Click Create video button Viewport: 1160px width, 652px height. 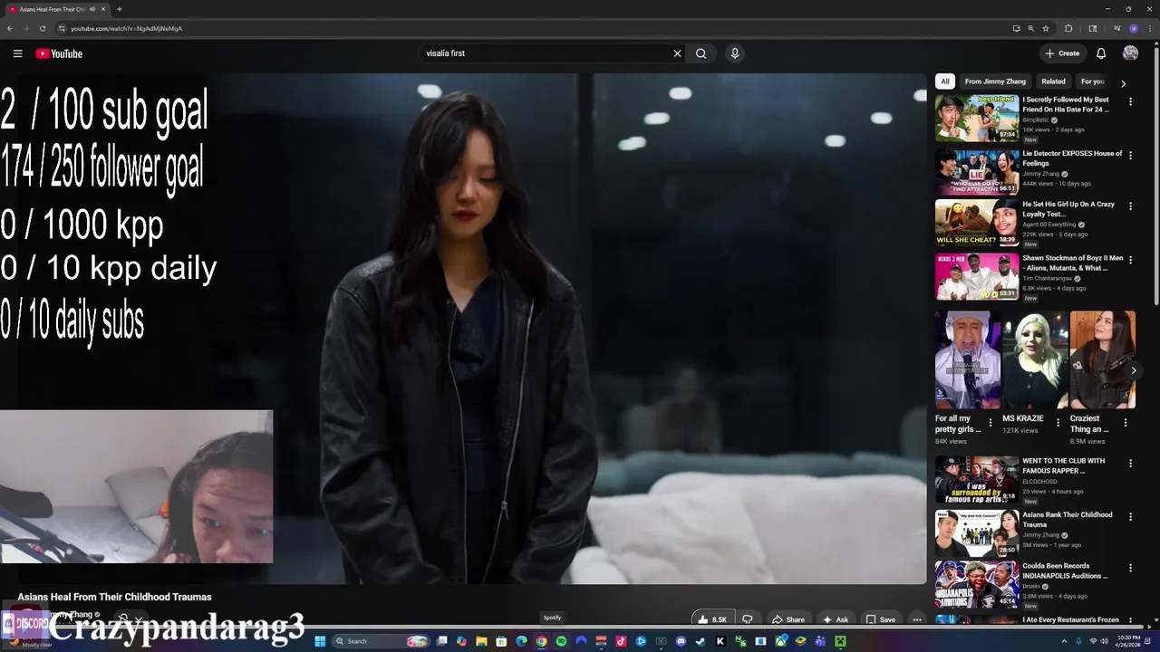pyautogui.click(x=1062, y=53)
